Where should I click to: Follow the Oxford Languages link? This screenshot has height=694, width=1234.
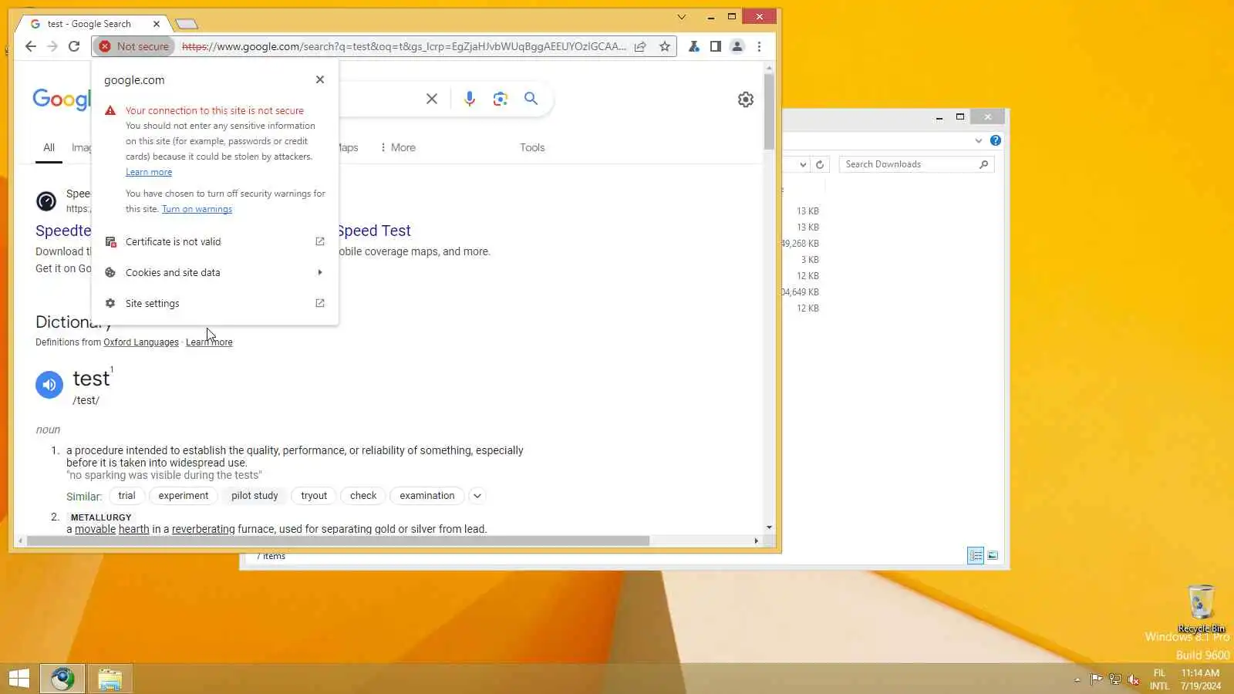click(x=141, y=342)
